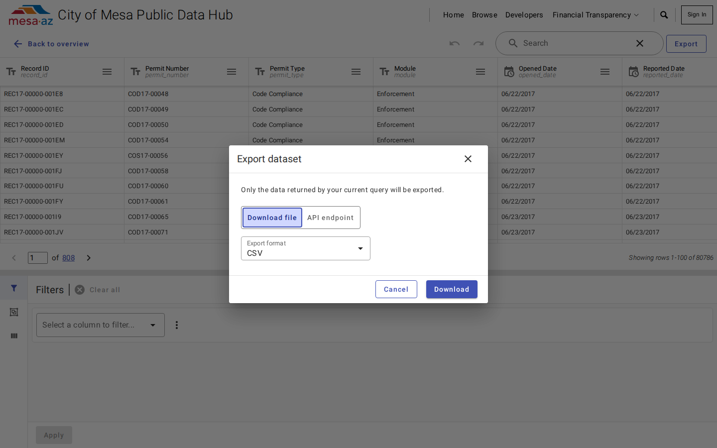Image resolution: width=717 pixels, height=448 pixels.
Task: Open Browse menu item
Action: [x=484, y=15]
